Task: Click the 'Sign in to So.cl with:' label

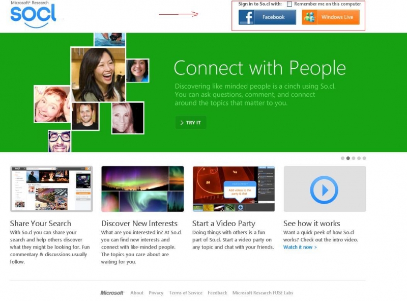Action: coord(260,4)
